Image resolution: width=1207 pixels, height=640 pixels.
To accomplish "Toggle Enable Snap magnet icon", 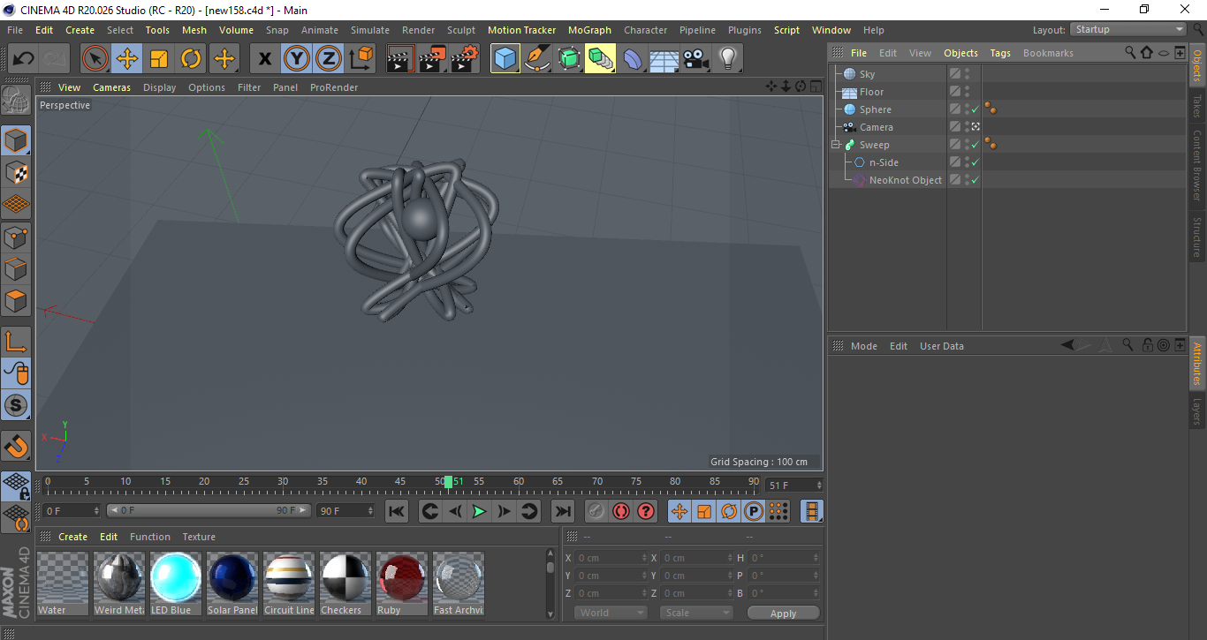I will (16, 446).
